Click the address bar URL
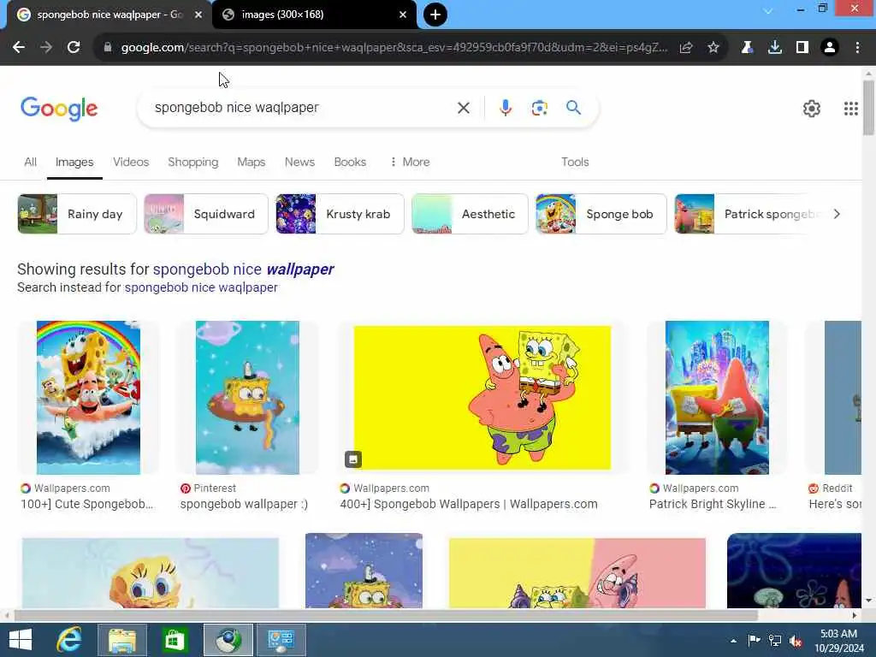Viewport: 876px width, 657px height. pyautogui.click(x=394, y=48)
